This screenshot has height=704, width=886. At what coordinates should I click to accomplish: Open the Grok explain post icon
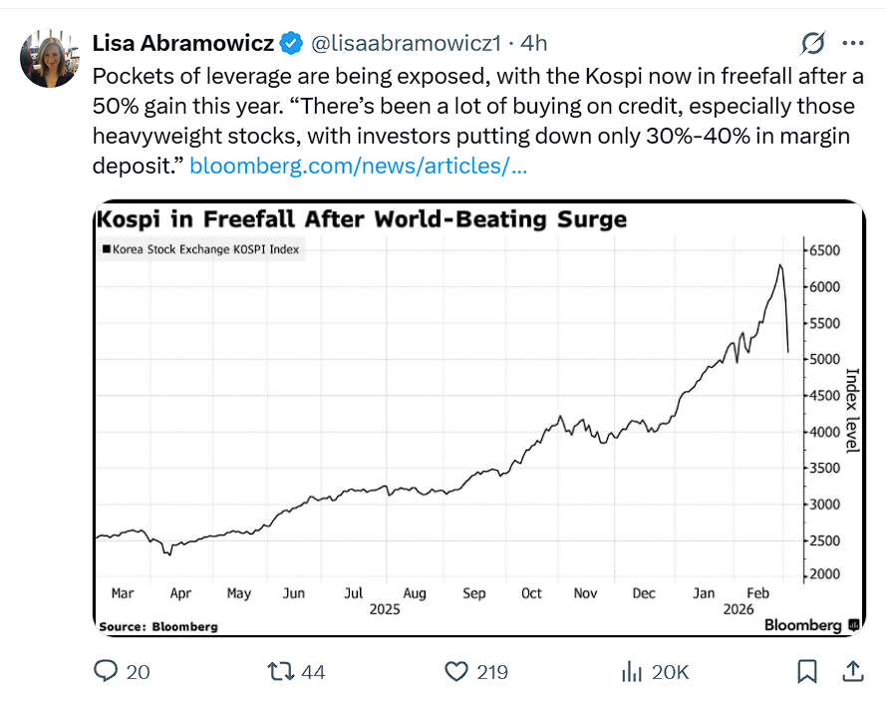pos(813,43)
